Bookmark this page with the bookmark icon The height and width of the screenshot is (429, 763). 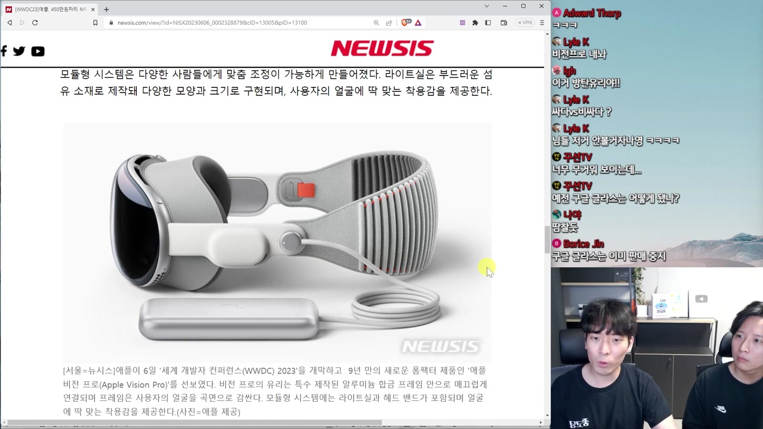[x=95, y=23]
